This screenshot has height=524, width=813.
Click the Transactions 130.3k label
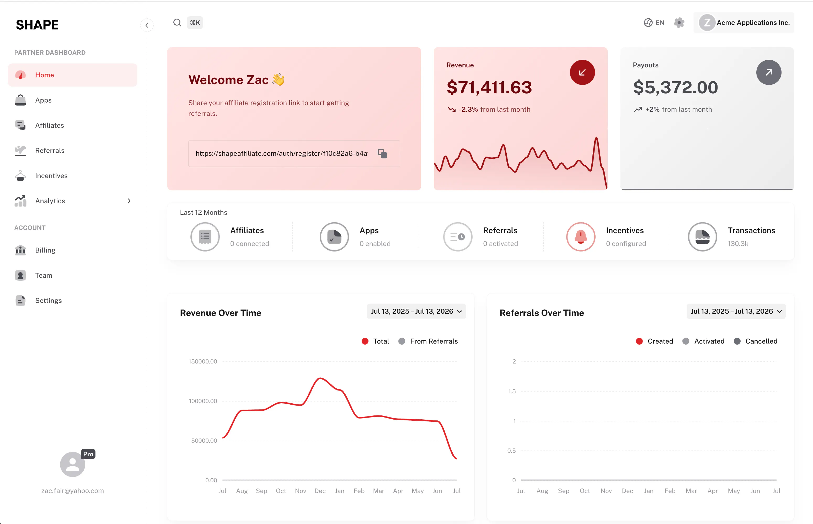[x=751, y=237]
